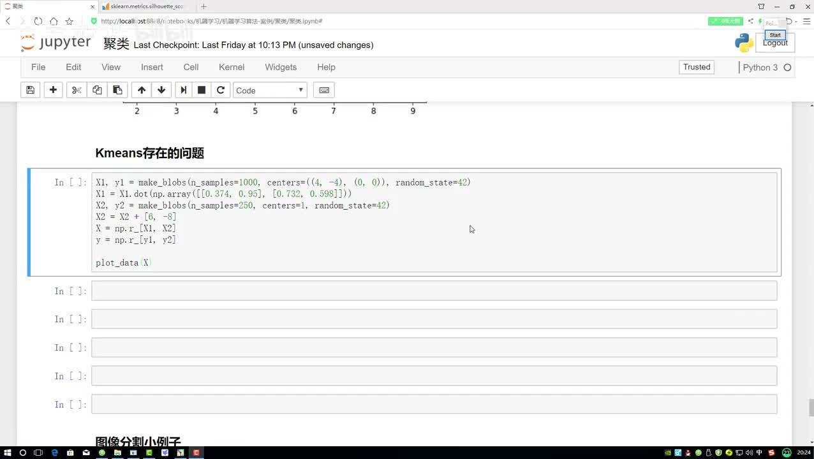This screenshot has width=814, height=459.
Task: Click the Kmeans存在的问题 heading
Action: click(x=149, y=153)
